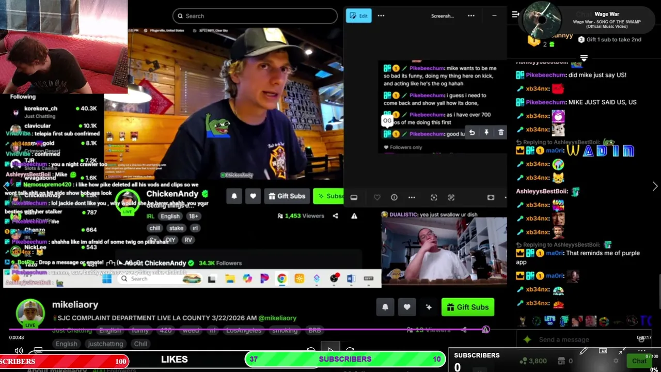Click the heart icon in the screenshot tool's bottom toolbar
Viewport: 661px width, 372px height.
[377, 197]
